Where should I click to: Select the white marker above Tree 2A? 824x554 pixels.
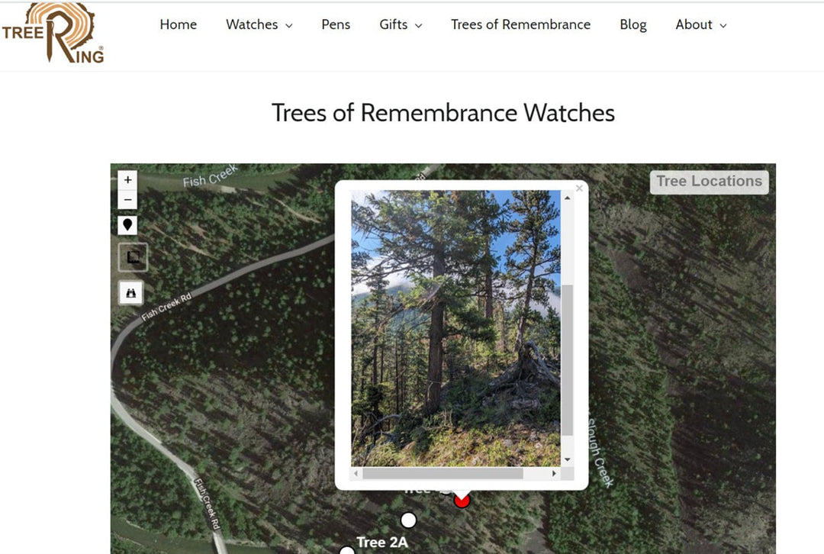pos(408,520)
